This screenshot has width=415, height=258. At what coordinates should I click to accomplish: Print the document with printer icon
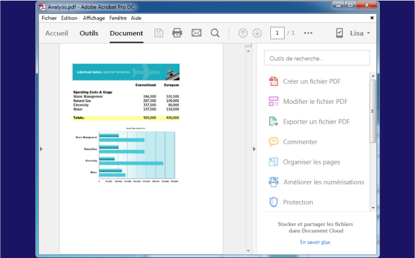tap(177, 33)
